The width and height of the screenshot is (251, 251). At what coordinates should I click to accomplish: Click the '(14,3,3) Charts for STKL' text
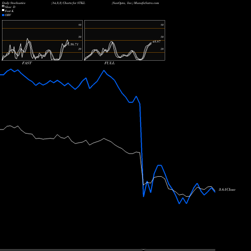(x=68, y=3)
